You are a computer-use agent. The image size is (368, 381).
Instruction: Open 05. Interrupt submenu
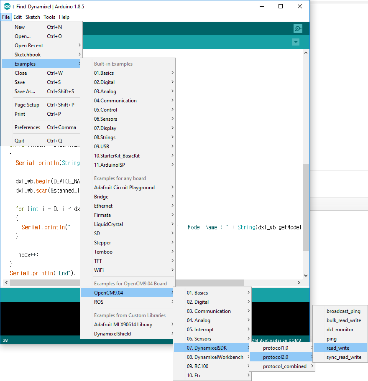pos(212,330)
